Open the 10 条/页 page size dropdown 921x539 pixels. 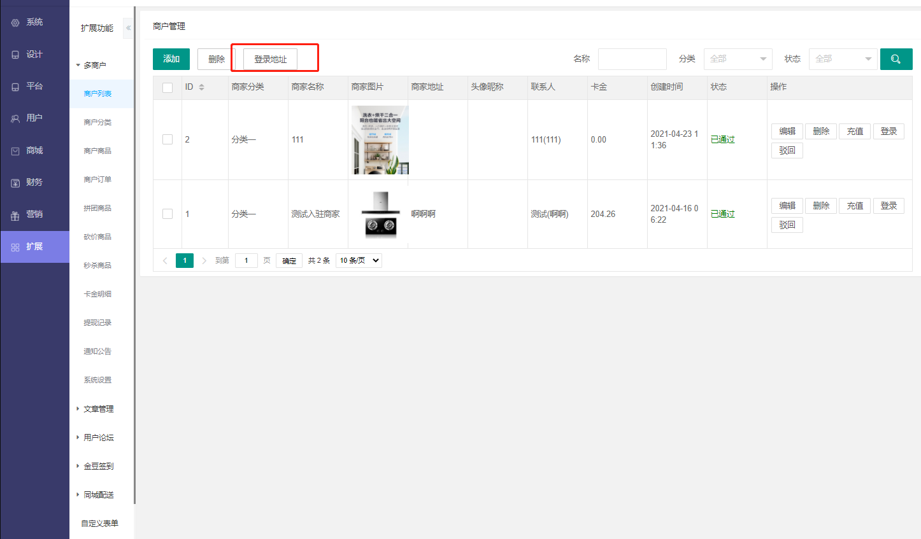click(359, 260)
